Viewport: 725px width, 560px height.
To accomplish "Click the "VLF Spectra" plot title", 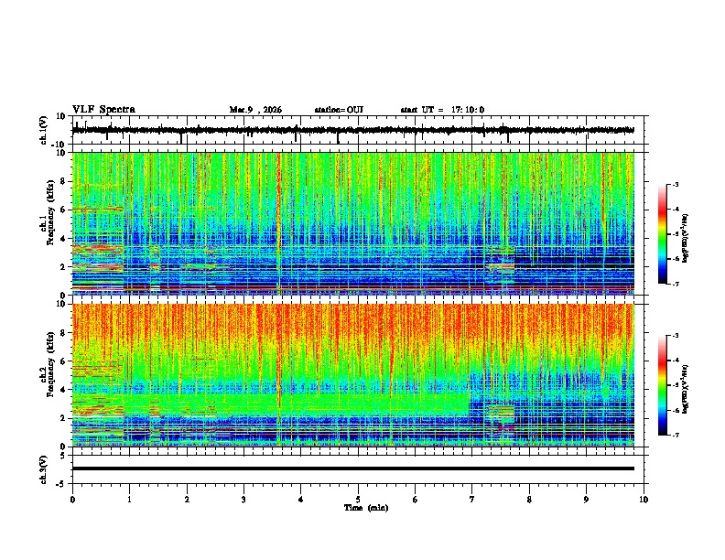I will [x=103, y=110].
